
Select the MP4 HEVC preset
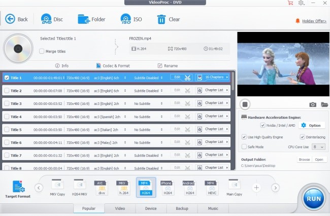click(x=212, y=188)
